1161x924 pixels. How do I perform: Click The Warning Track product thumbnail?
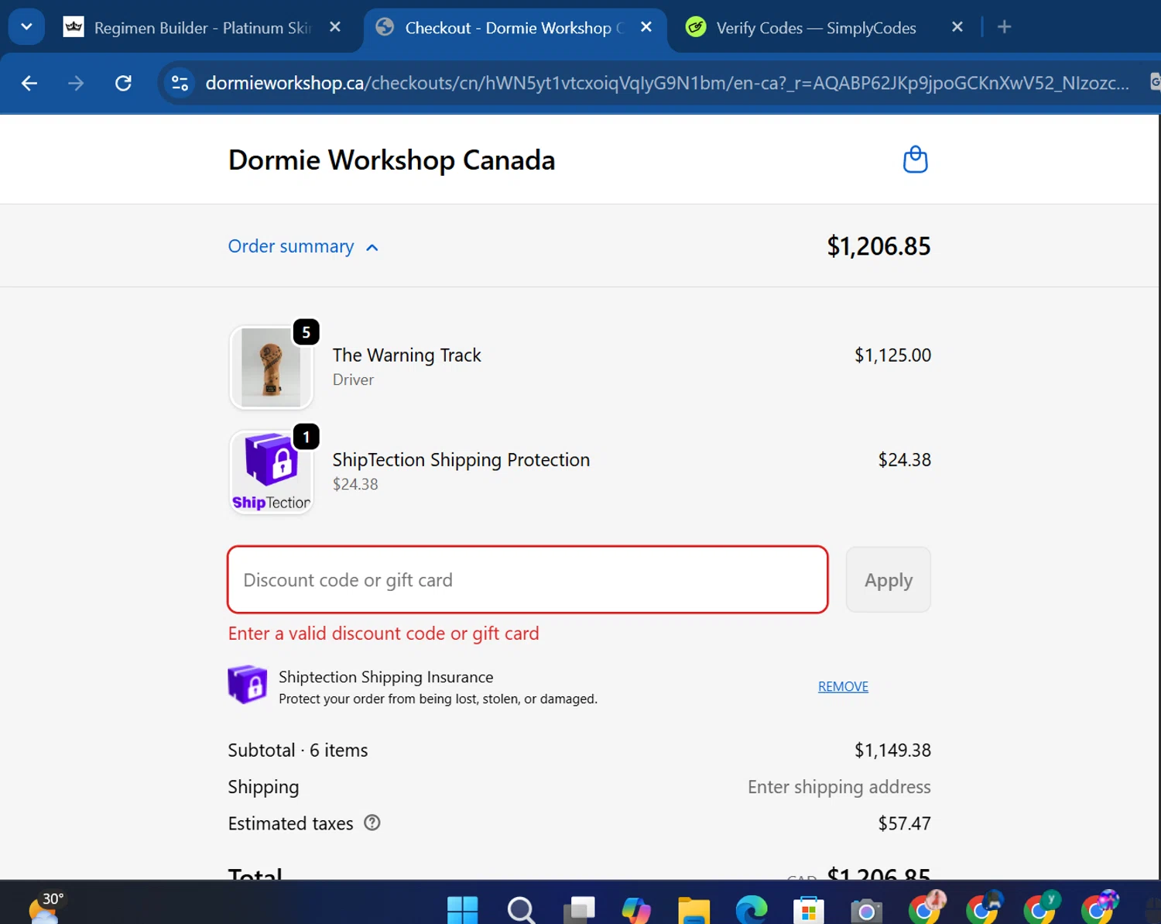[x=271, y=367]
